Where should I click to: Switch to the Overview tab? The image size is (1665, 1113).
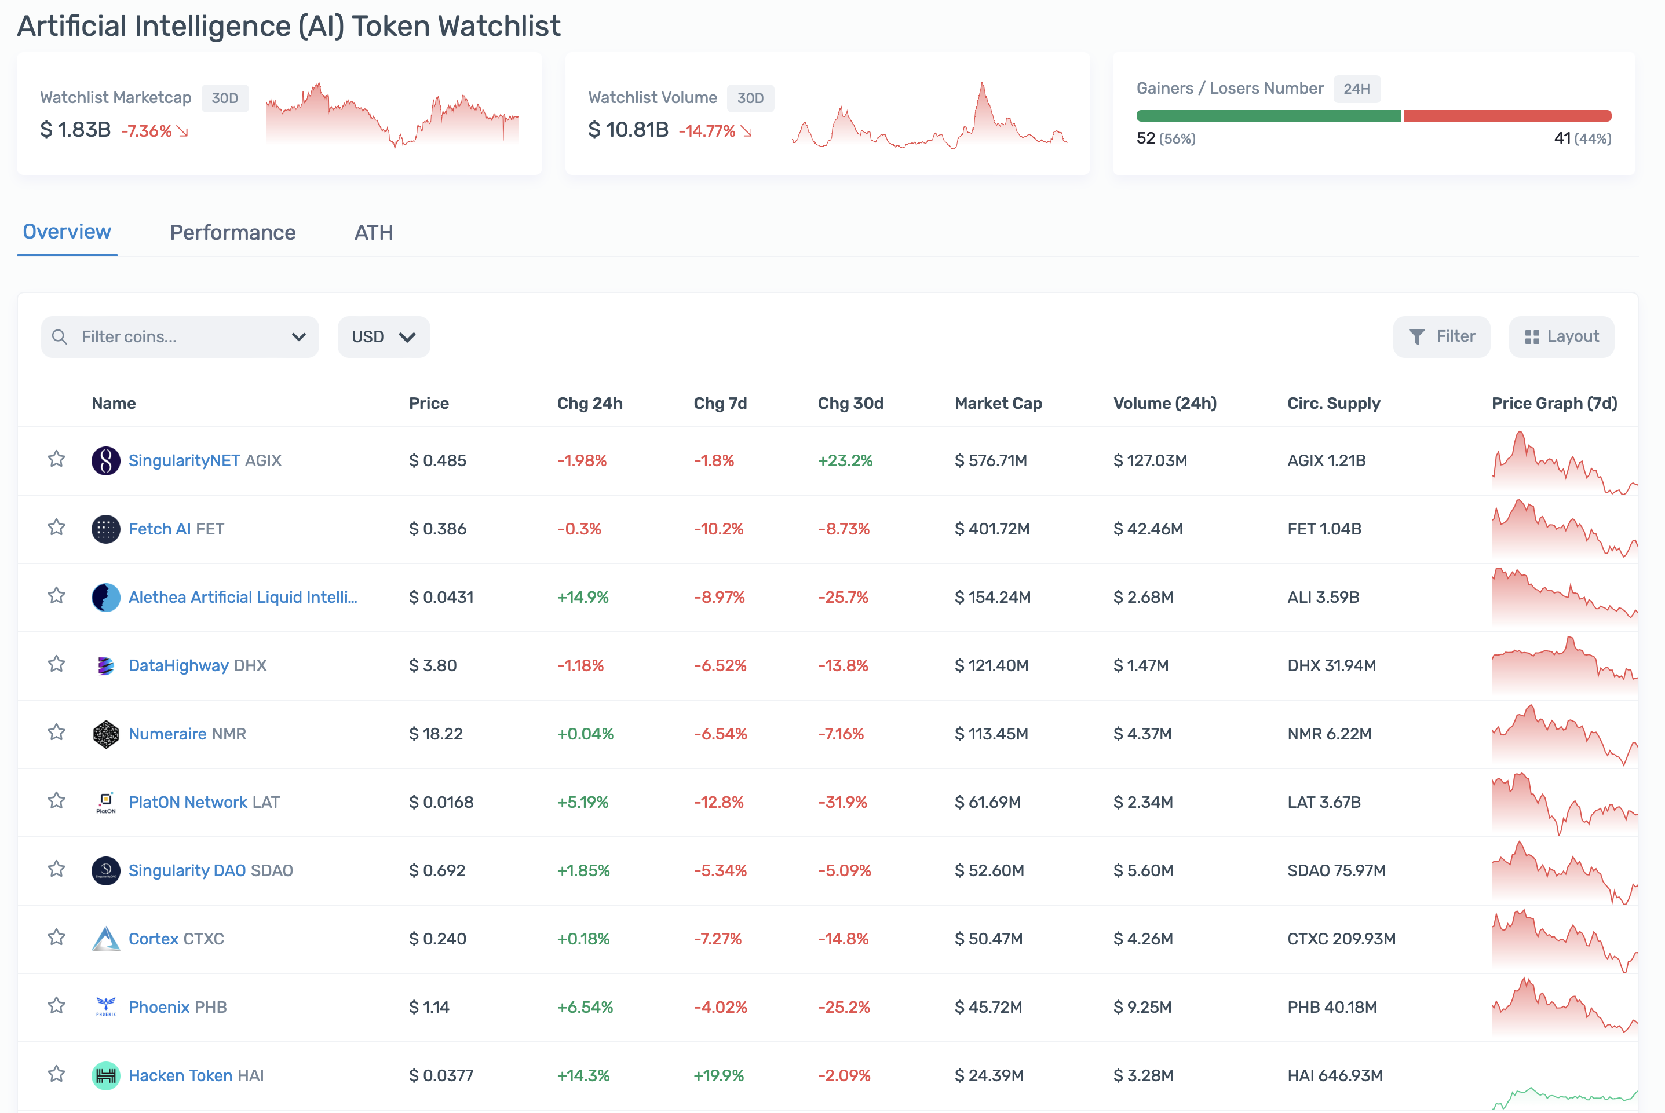(67, 232)
